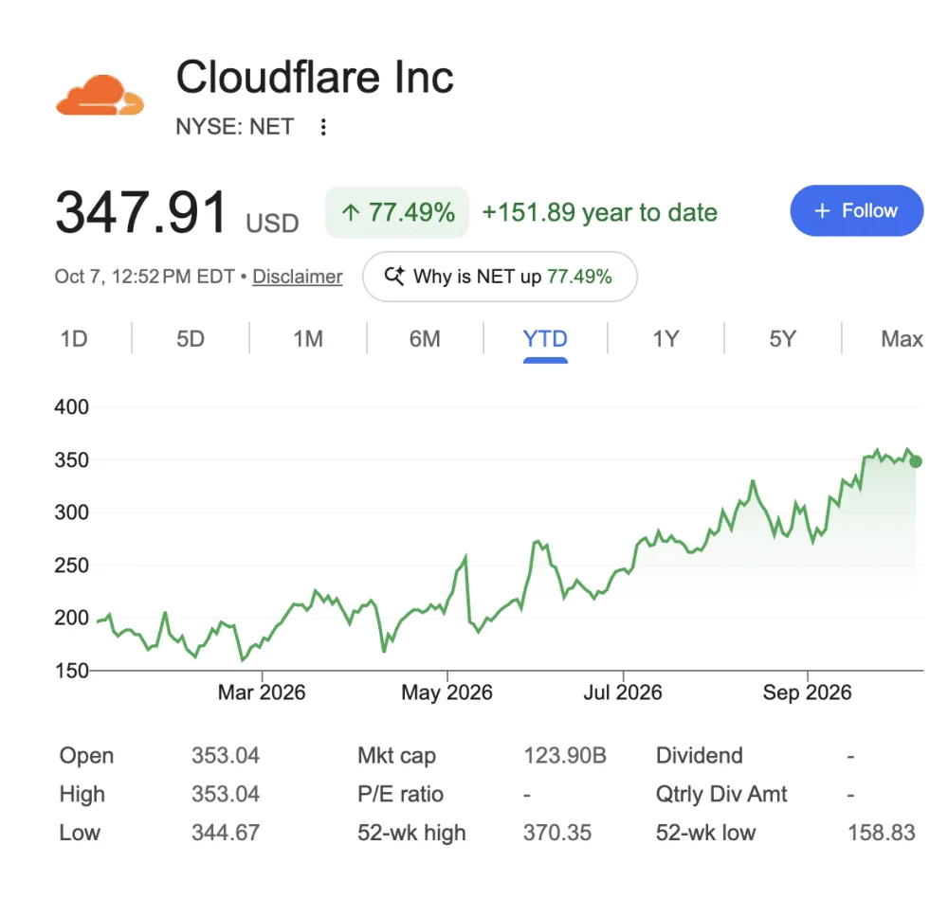Click the NYSE: NET ticker text
The width and height of the screenshot is (948, 899).
(x=234, y=127)
